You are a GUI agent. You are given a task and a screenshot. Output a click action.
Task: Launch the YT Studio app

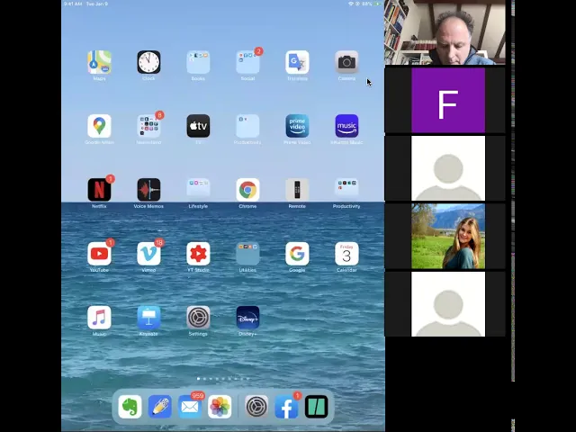pyautogui.click(x=198, y=254)
